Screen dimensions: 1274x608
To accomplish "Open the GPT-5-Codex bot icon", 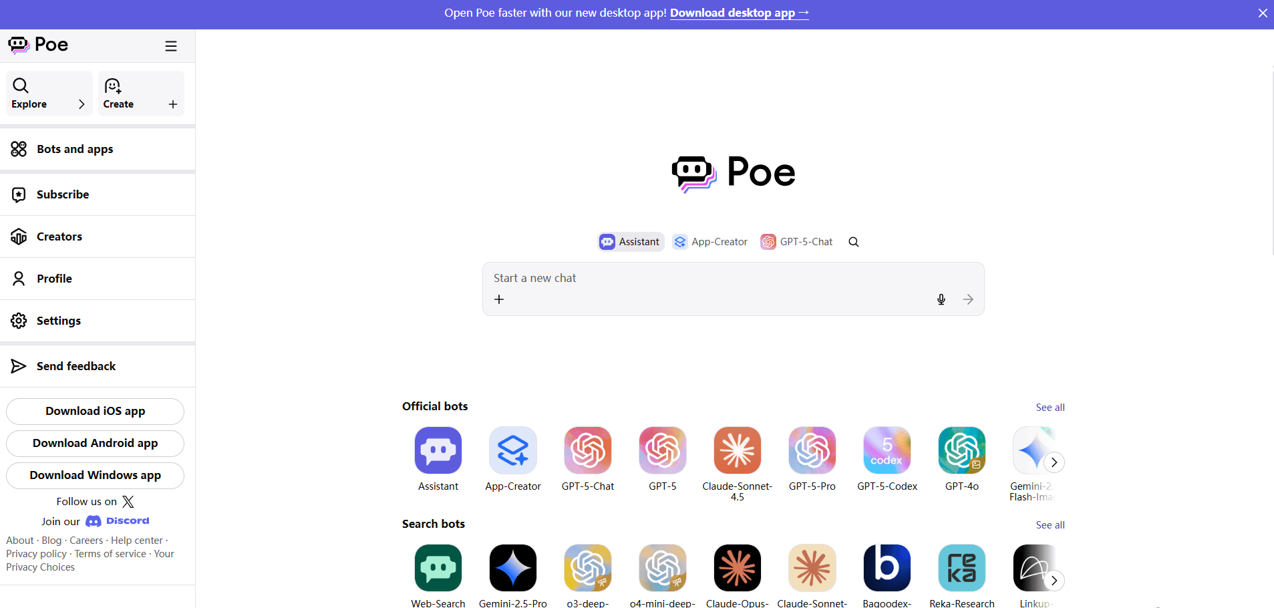I will (x=887, y=450).
